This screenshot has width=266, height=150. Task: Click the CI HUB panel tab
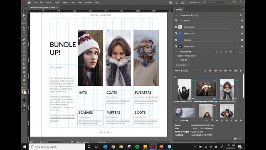pyautogui.click(x=179, y=10)
